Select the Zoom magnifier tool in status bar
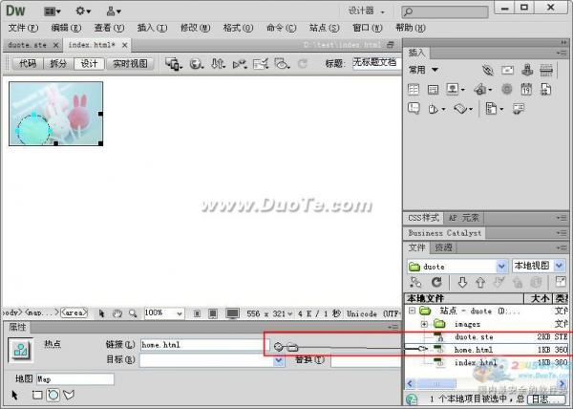This screenshot has height=409, width=573. click(x=131, y=312)
